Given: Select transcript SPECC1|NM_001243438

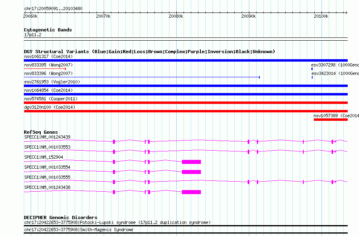Looking at the screenshot, I should pyautogui.click(x=47, y=187).
